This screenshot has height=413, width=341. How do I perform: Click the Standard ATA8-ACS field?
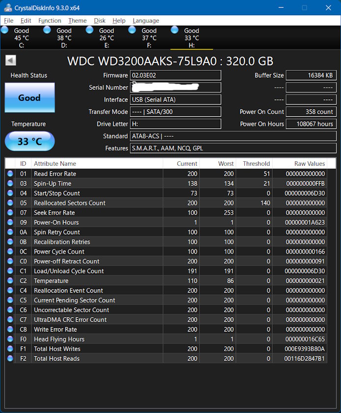coord(233,136)
